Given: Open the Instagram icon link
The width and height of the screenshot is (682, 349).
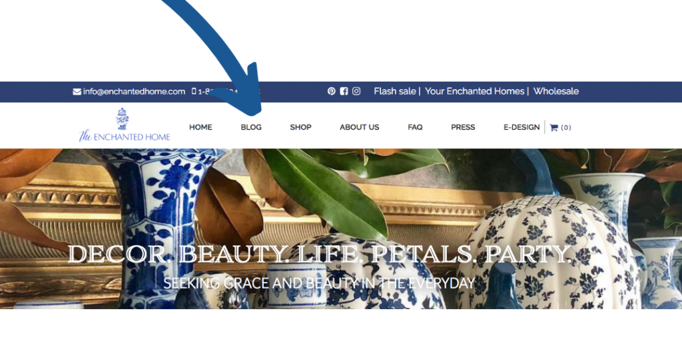Looking at the screenshot, I should 356,91.
